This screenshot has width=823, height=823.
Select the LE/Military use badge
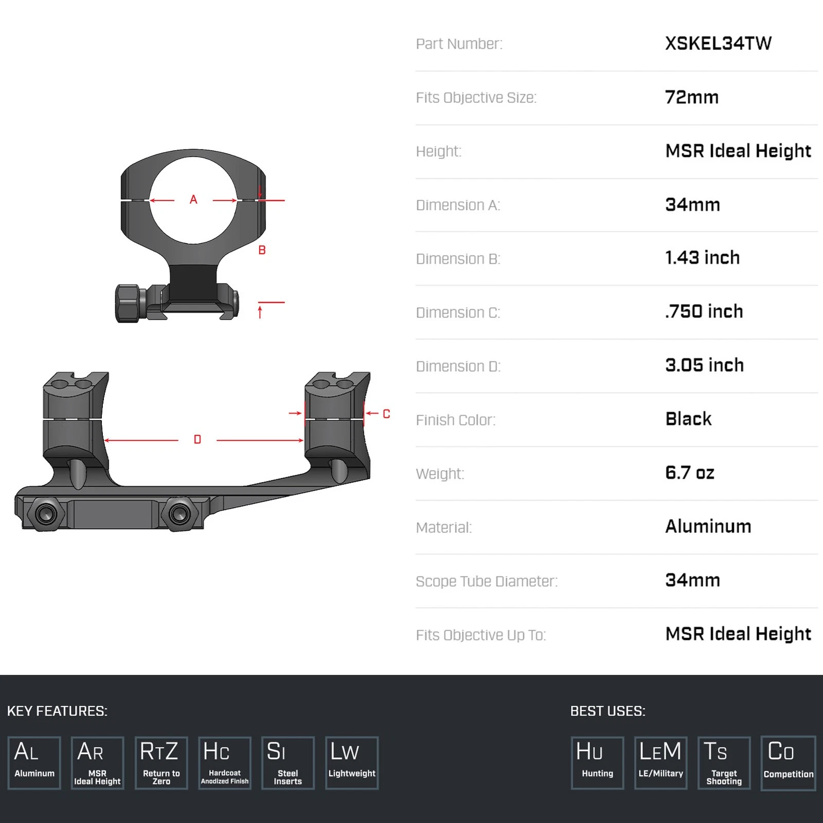[661, 763]
